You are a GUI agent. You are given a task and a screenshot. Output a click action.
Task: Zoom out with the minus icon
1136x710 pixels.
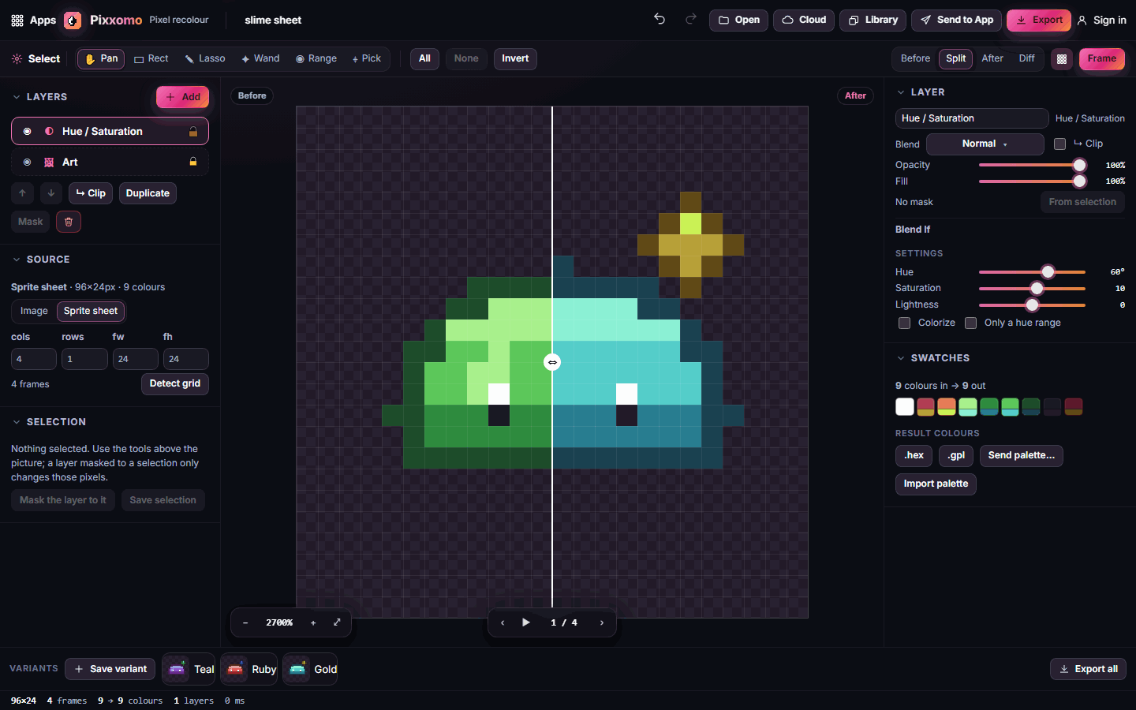click(x=245, y=622)
